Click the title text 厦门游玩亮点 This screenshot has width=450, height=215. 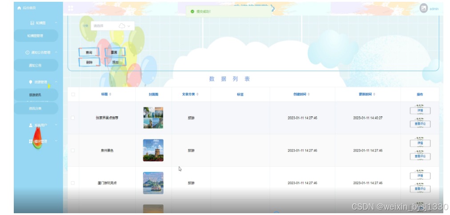click(107, 183)
